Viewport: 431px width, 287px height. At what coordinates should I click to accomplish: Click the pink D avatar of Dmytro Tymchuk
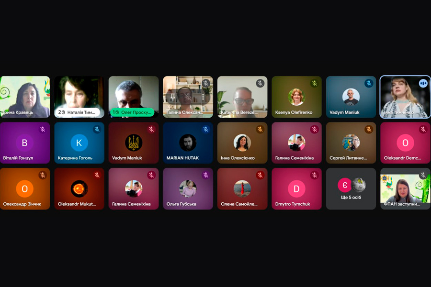pos(296,188)
